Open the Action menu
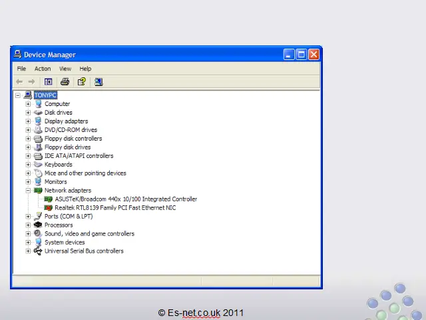 (43, 69)
